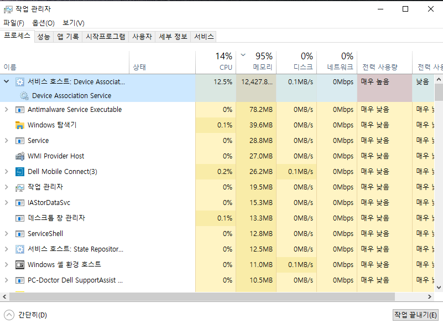This screenshot has height=328, width=443.
Task: Open the 보기(V) menu
Action: click(74, 23)
